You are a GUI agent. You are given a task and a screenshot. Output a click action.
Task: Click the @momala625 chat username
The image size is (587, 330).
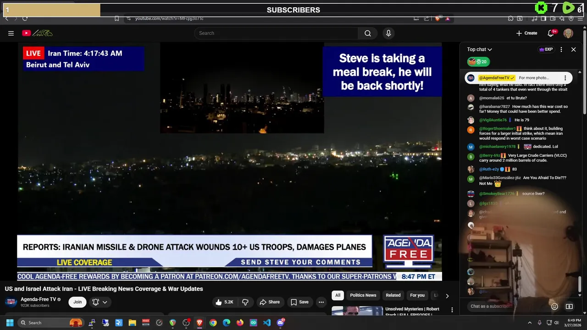492,98
